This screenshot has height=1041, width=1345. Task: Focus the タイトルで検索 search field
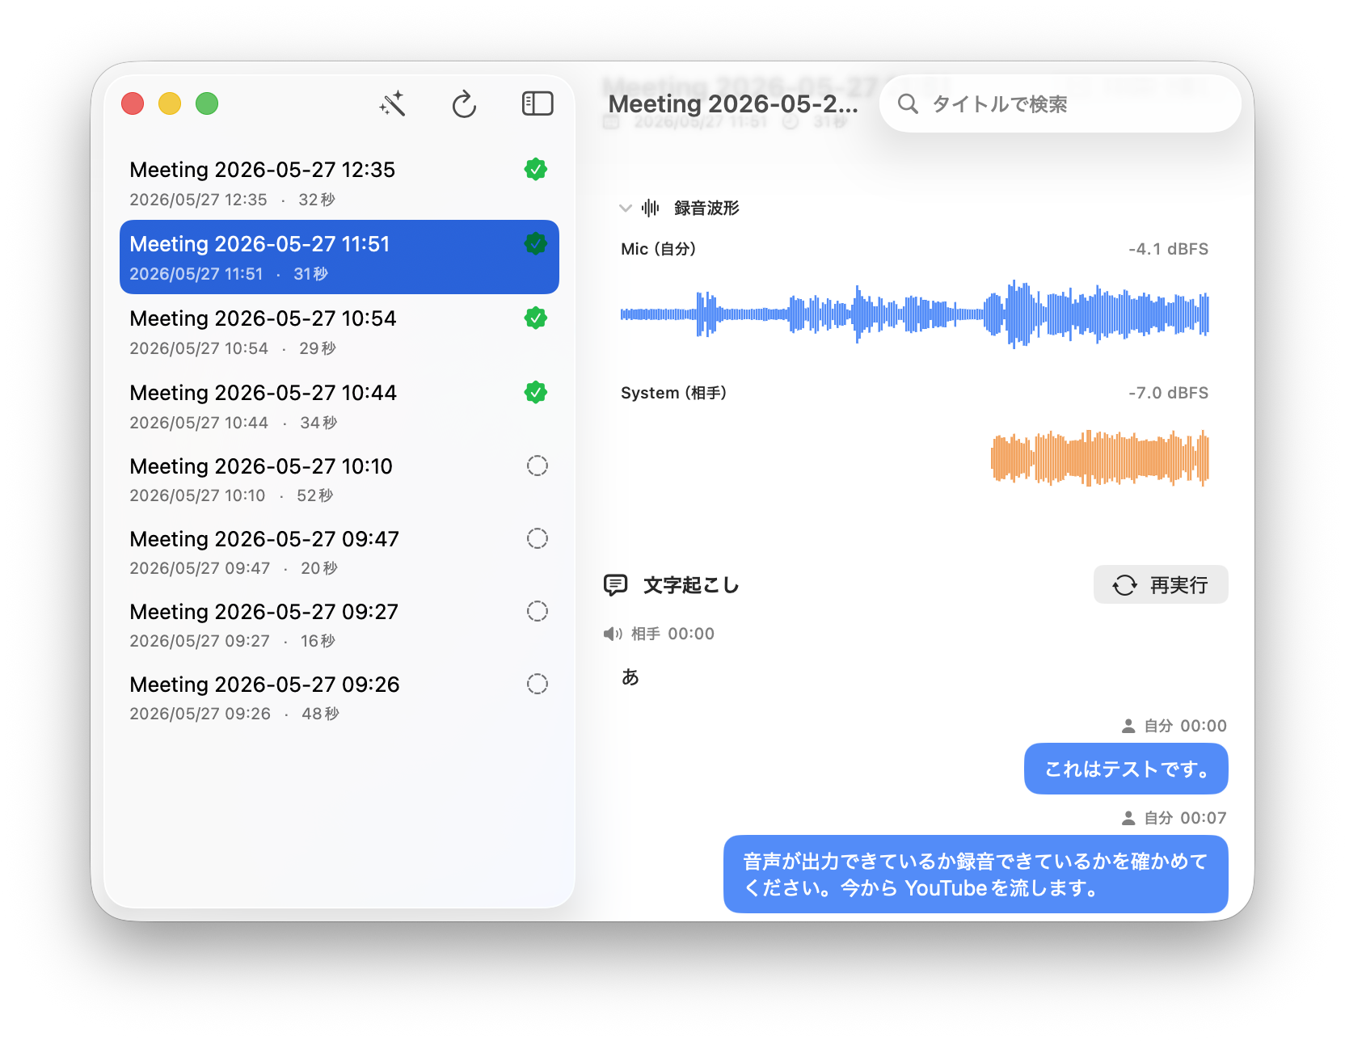1060,103
